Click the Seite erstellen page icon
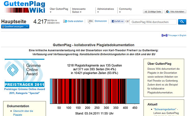This screenshot has height=116, width=187. [x=65, y=21]
